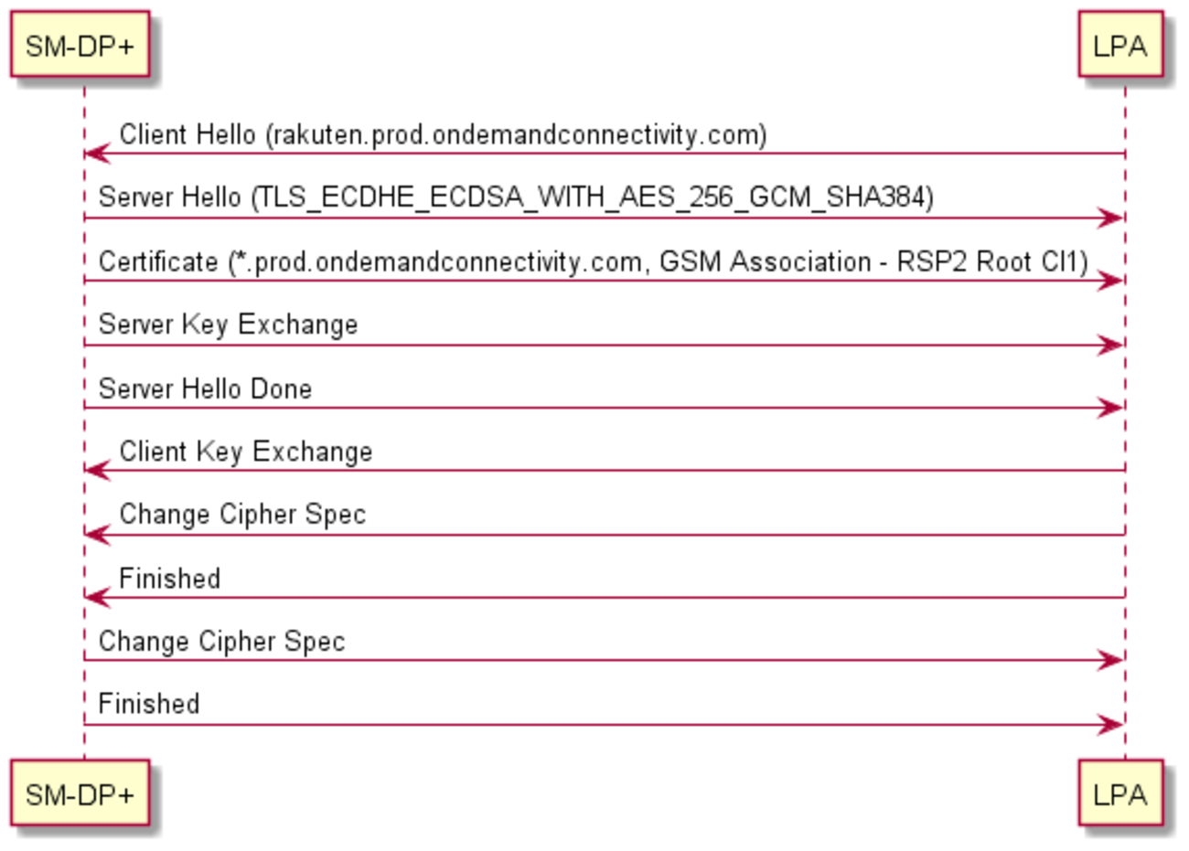Select Change Cipher Spec label from SM-DP+
1189x851 pixels.
(221, 642)
